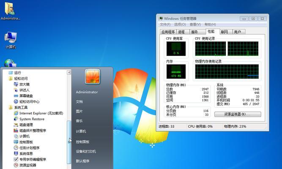The width and height of the screenshot is (282, 169).
Task: Open the network globe desktop icon
Action: pos(10,63)
